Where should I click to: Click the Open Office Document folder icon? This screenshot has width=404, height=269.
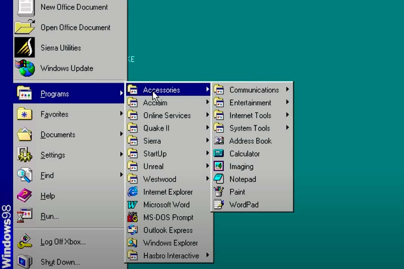tap(24, 27)
